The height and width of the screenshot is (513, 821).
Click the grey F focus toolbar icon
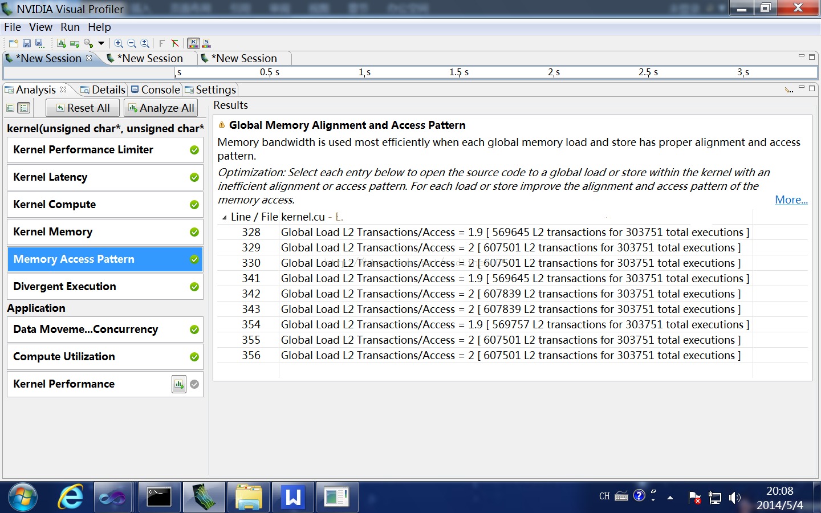coord(162,43)
